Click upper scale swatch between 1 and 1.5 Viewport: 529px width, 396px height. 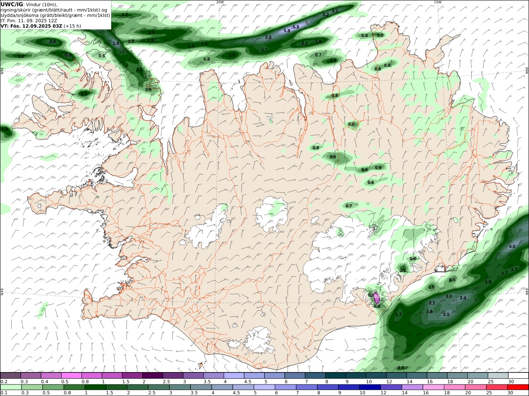[112, 375]
